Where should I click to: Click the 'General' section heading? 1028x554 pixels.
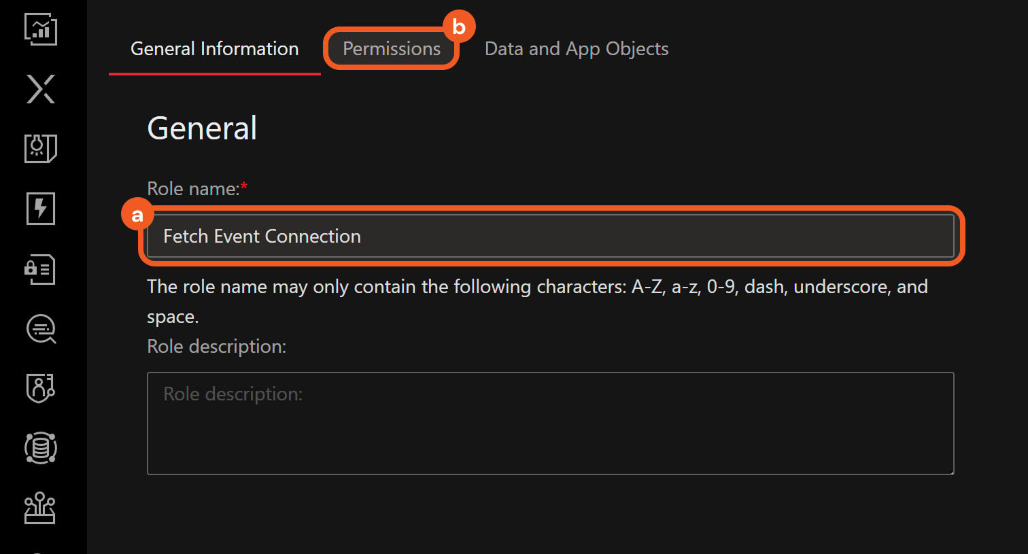[x=202, y=128]
